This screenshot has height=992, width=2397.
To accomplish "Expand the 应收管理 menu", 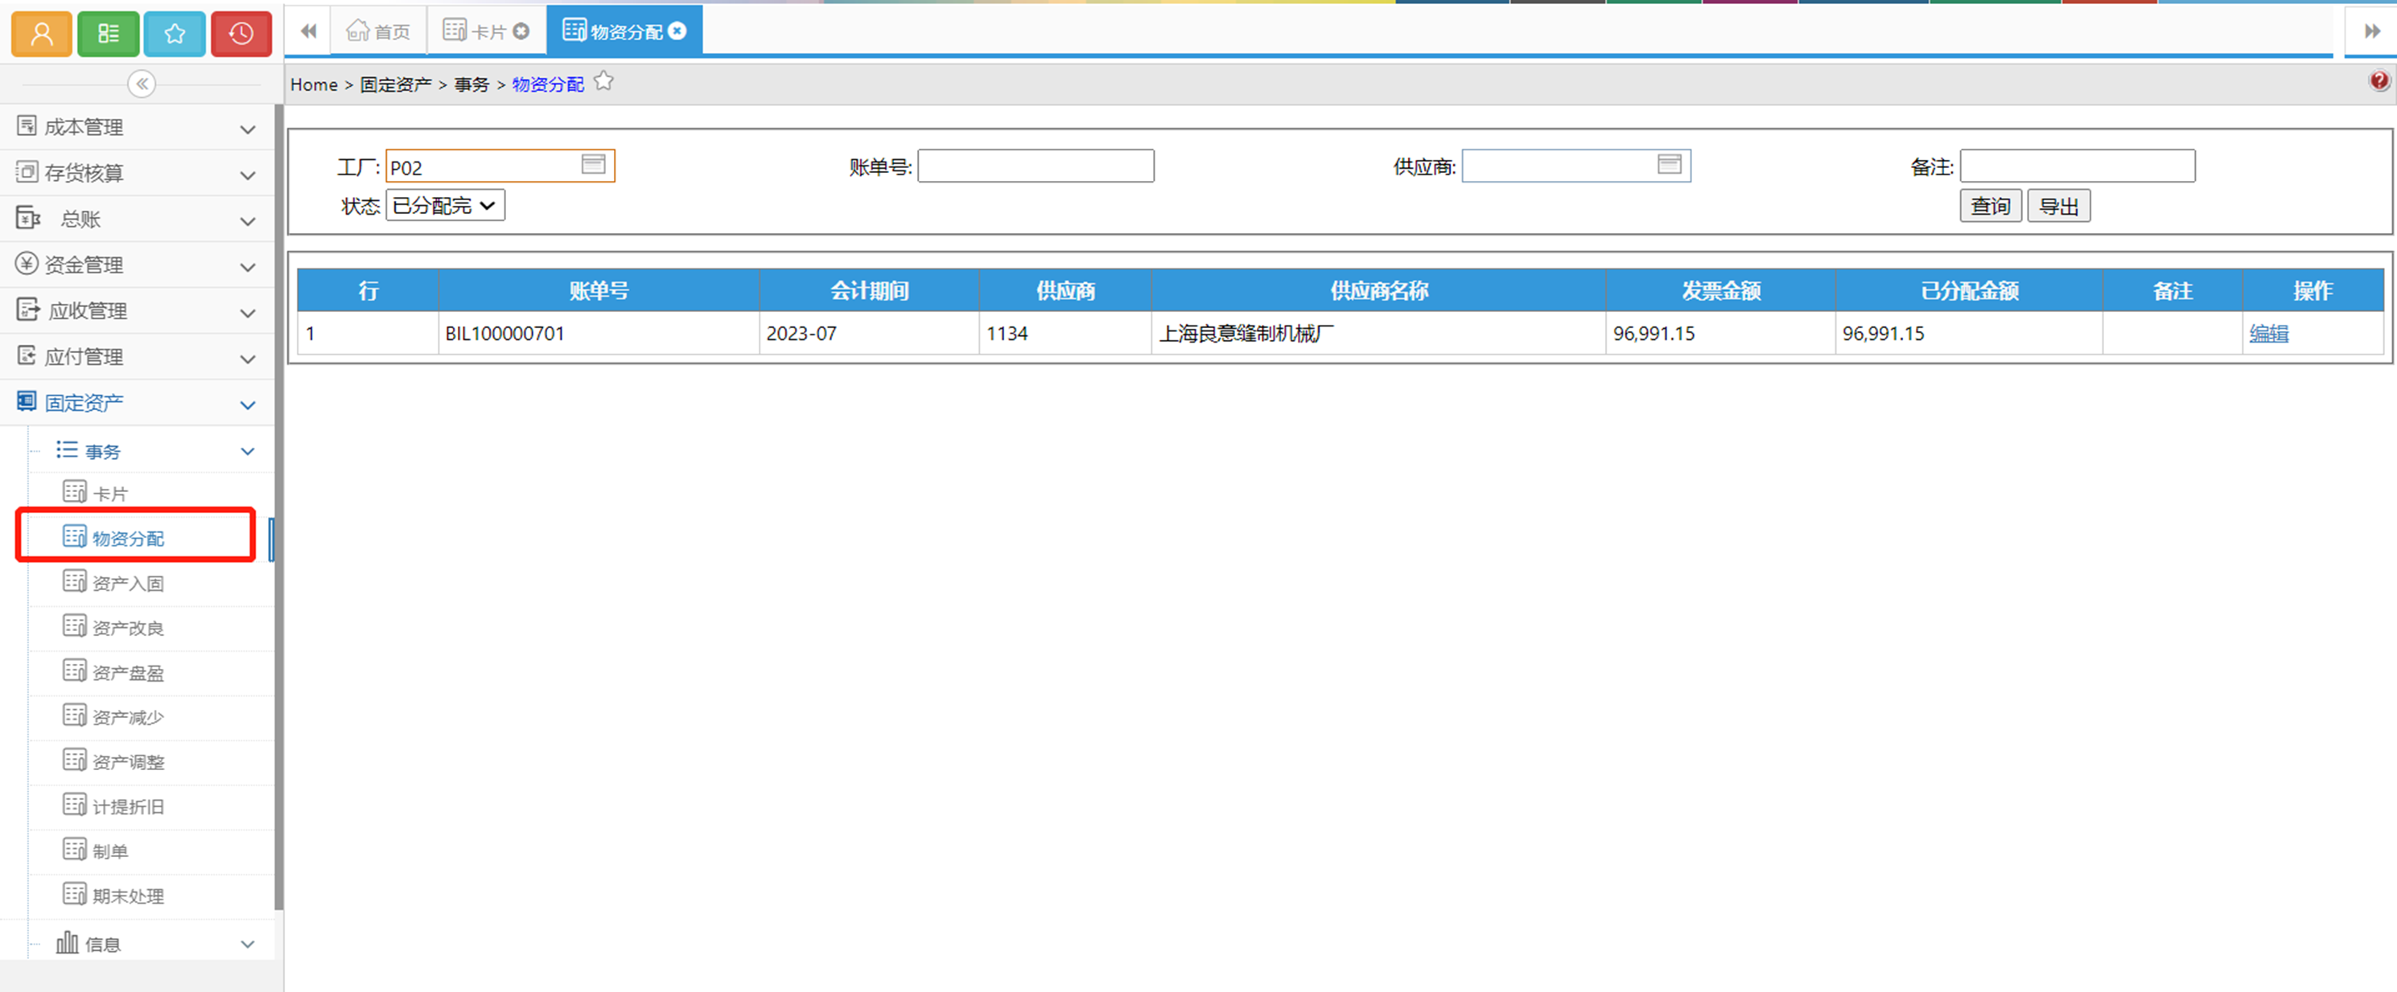I will pos(137,310).
